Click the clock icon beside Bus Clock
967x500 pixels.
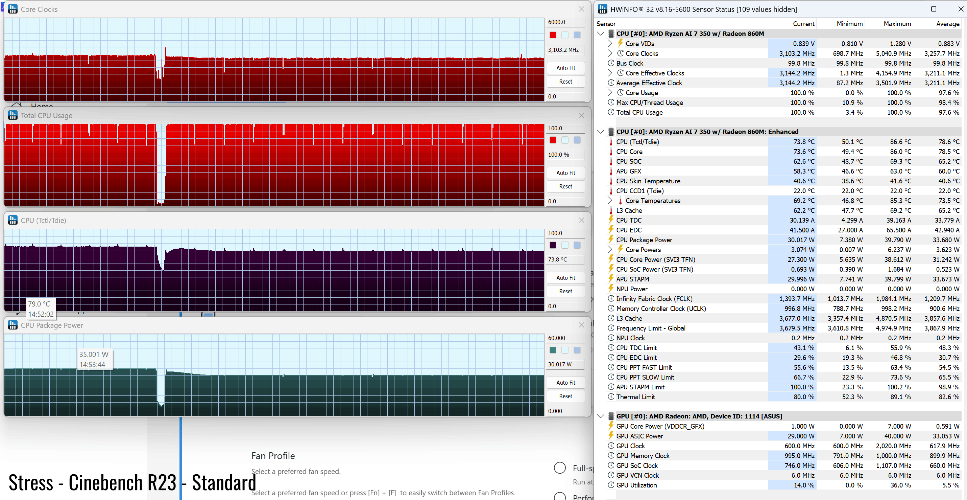click(x=611, y=63)
